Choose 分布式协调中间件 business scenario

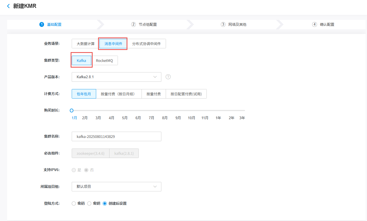point(146,44)
